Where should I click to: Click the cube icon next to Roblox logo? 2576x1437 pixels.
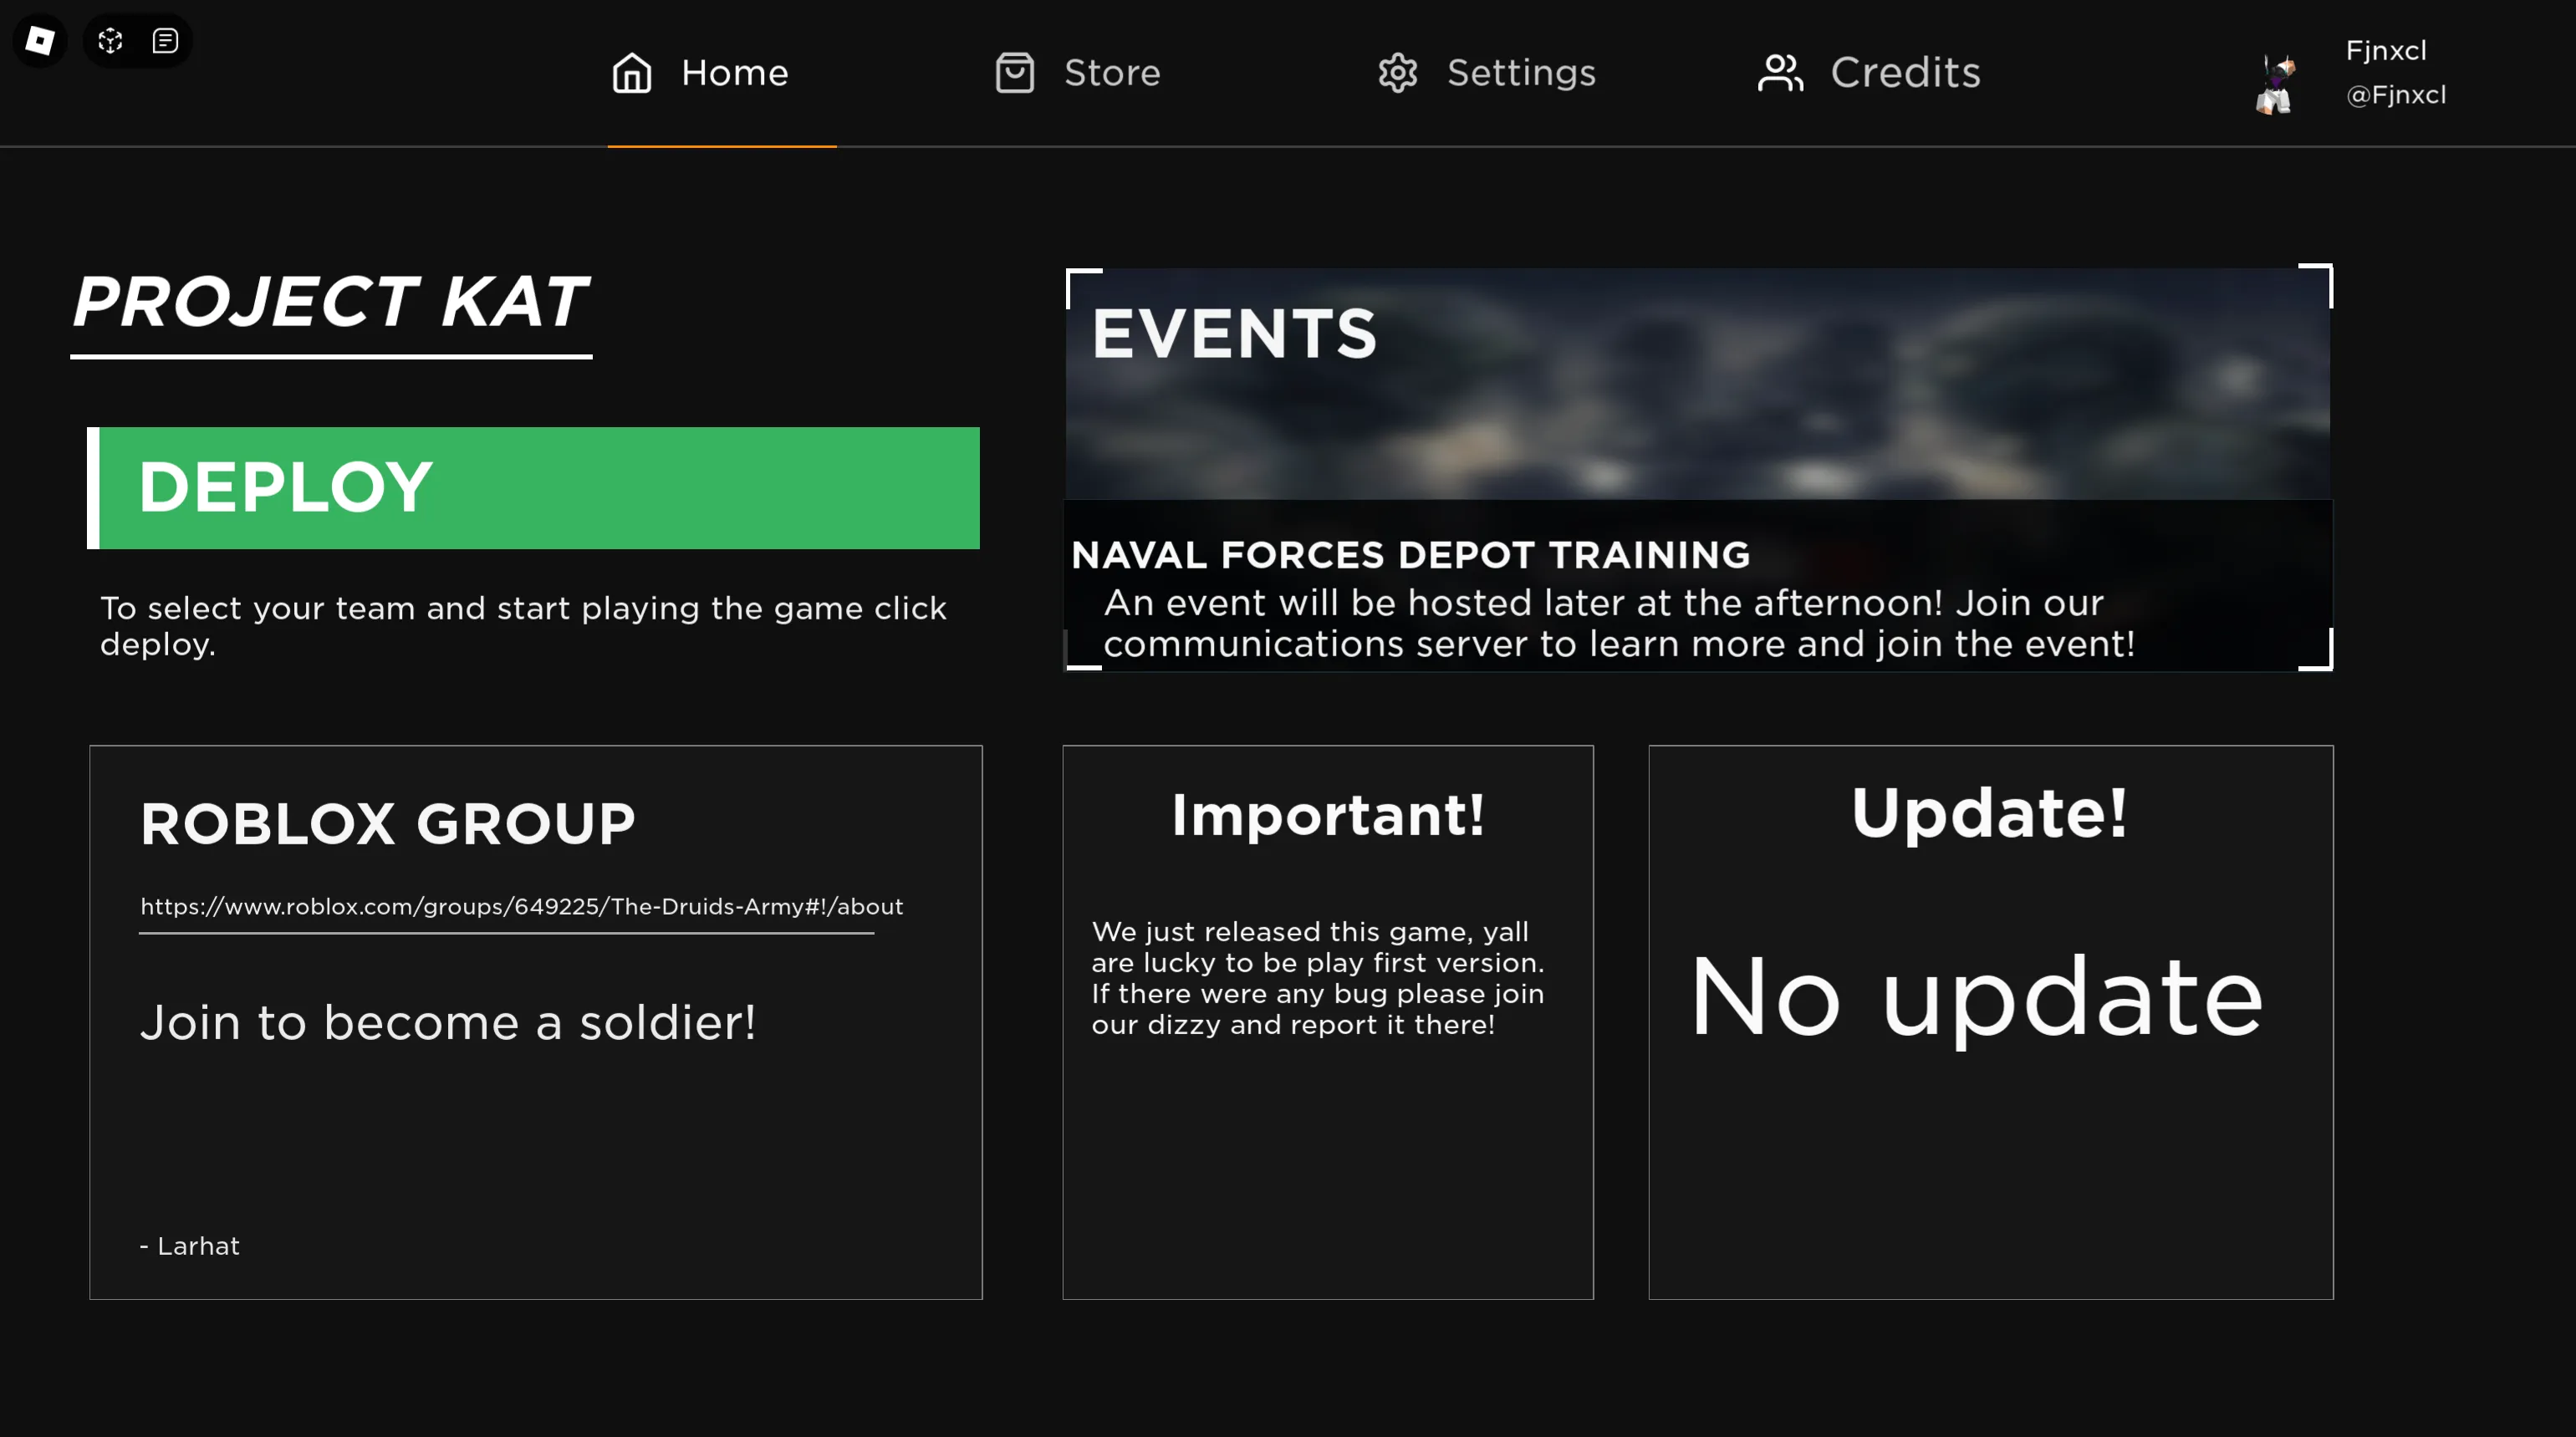coord(110,40)
